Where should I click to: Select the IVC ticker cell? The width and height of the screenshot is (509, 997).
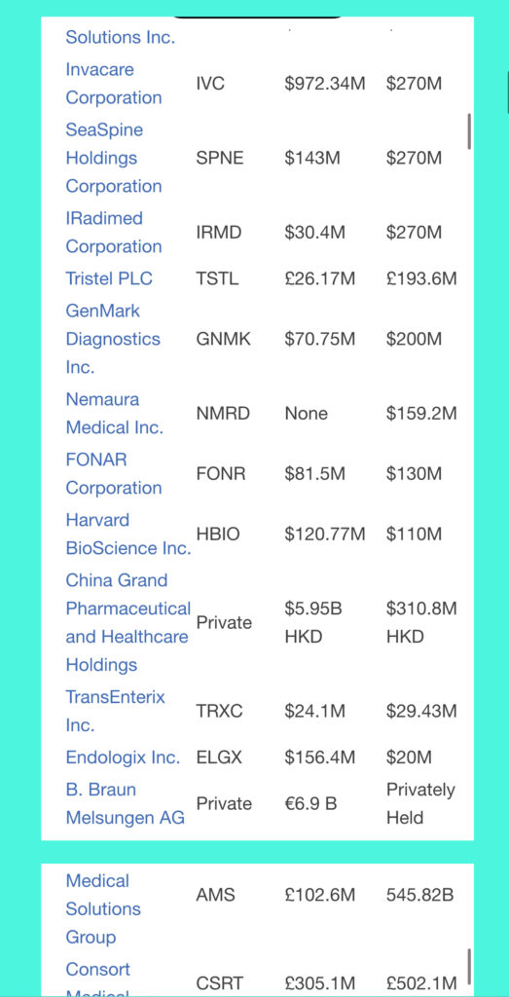coord(210,84)
